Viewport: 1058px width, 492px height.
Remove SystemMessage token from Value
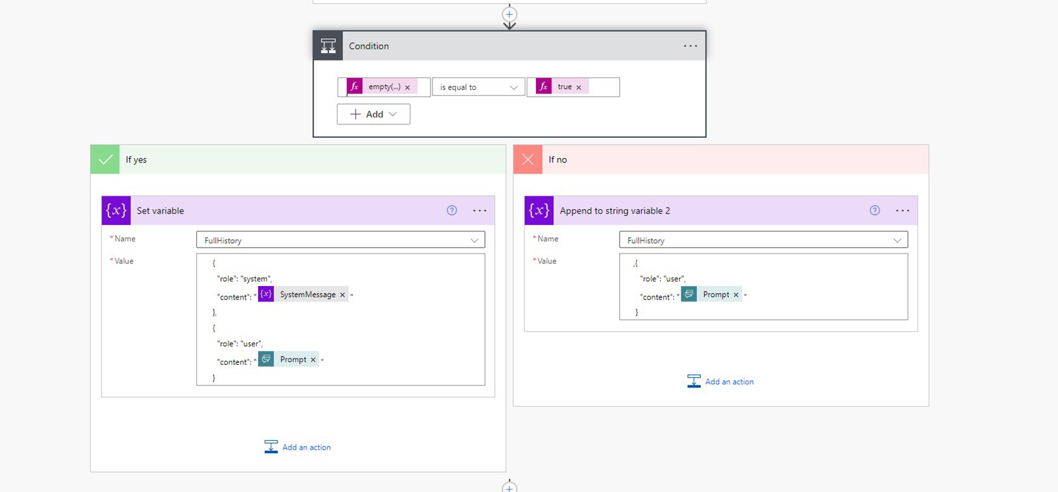pyautogui.click(x=343, y=295)
